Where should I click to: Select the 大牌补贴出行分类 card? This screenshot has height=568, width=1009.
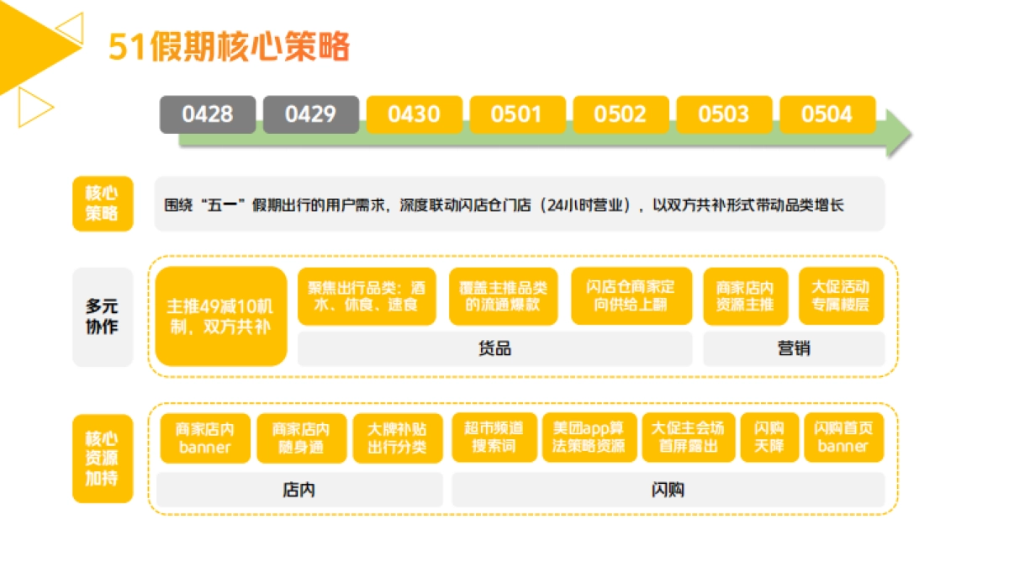(x=397, y=438)
